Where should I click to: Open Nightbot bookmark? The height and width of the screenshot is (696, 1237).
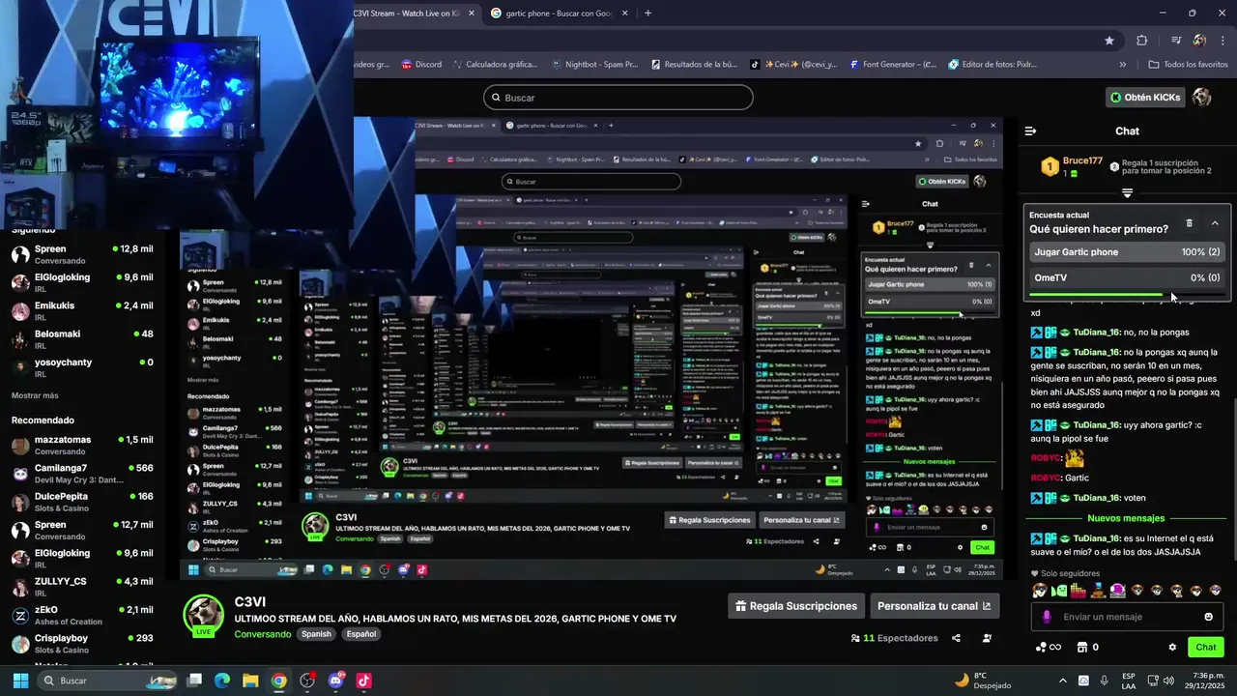[x=593, y=65]
